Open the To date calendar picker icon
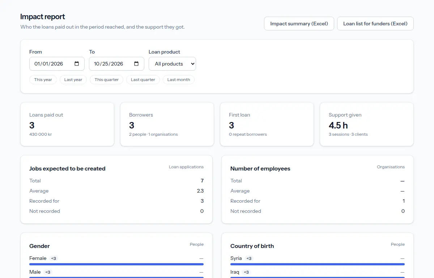434x278 pixels. click(x=136, y=64)
